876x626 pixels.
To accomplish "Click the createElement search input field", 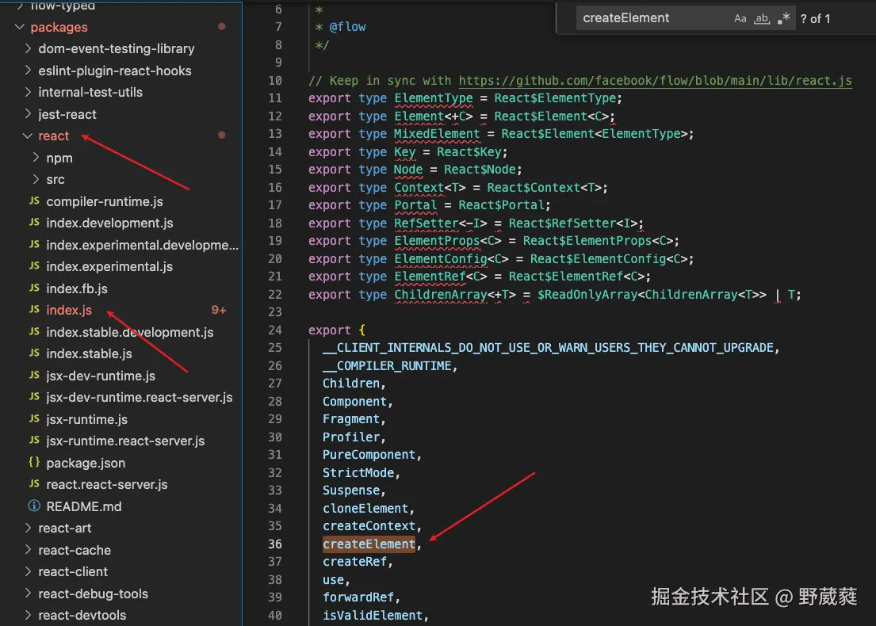I will coord(650,18).
